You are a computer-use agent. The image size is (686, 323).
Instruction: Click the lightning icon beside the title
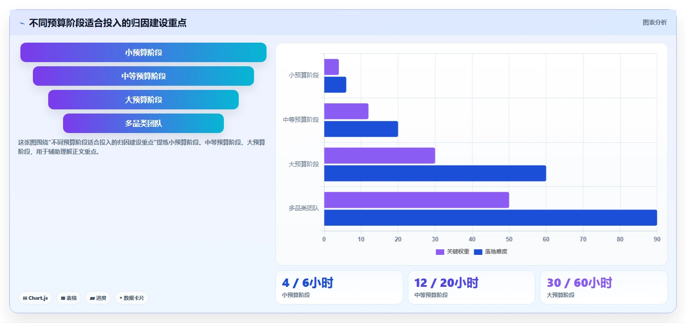(22, 23)
